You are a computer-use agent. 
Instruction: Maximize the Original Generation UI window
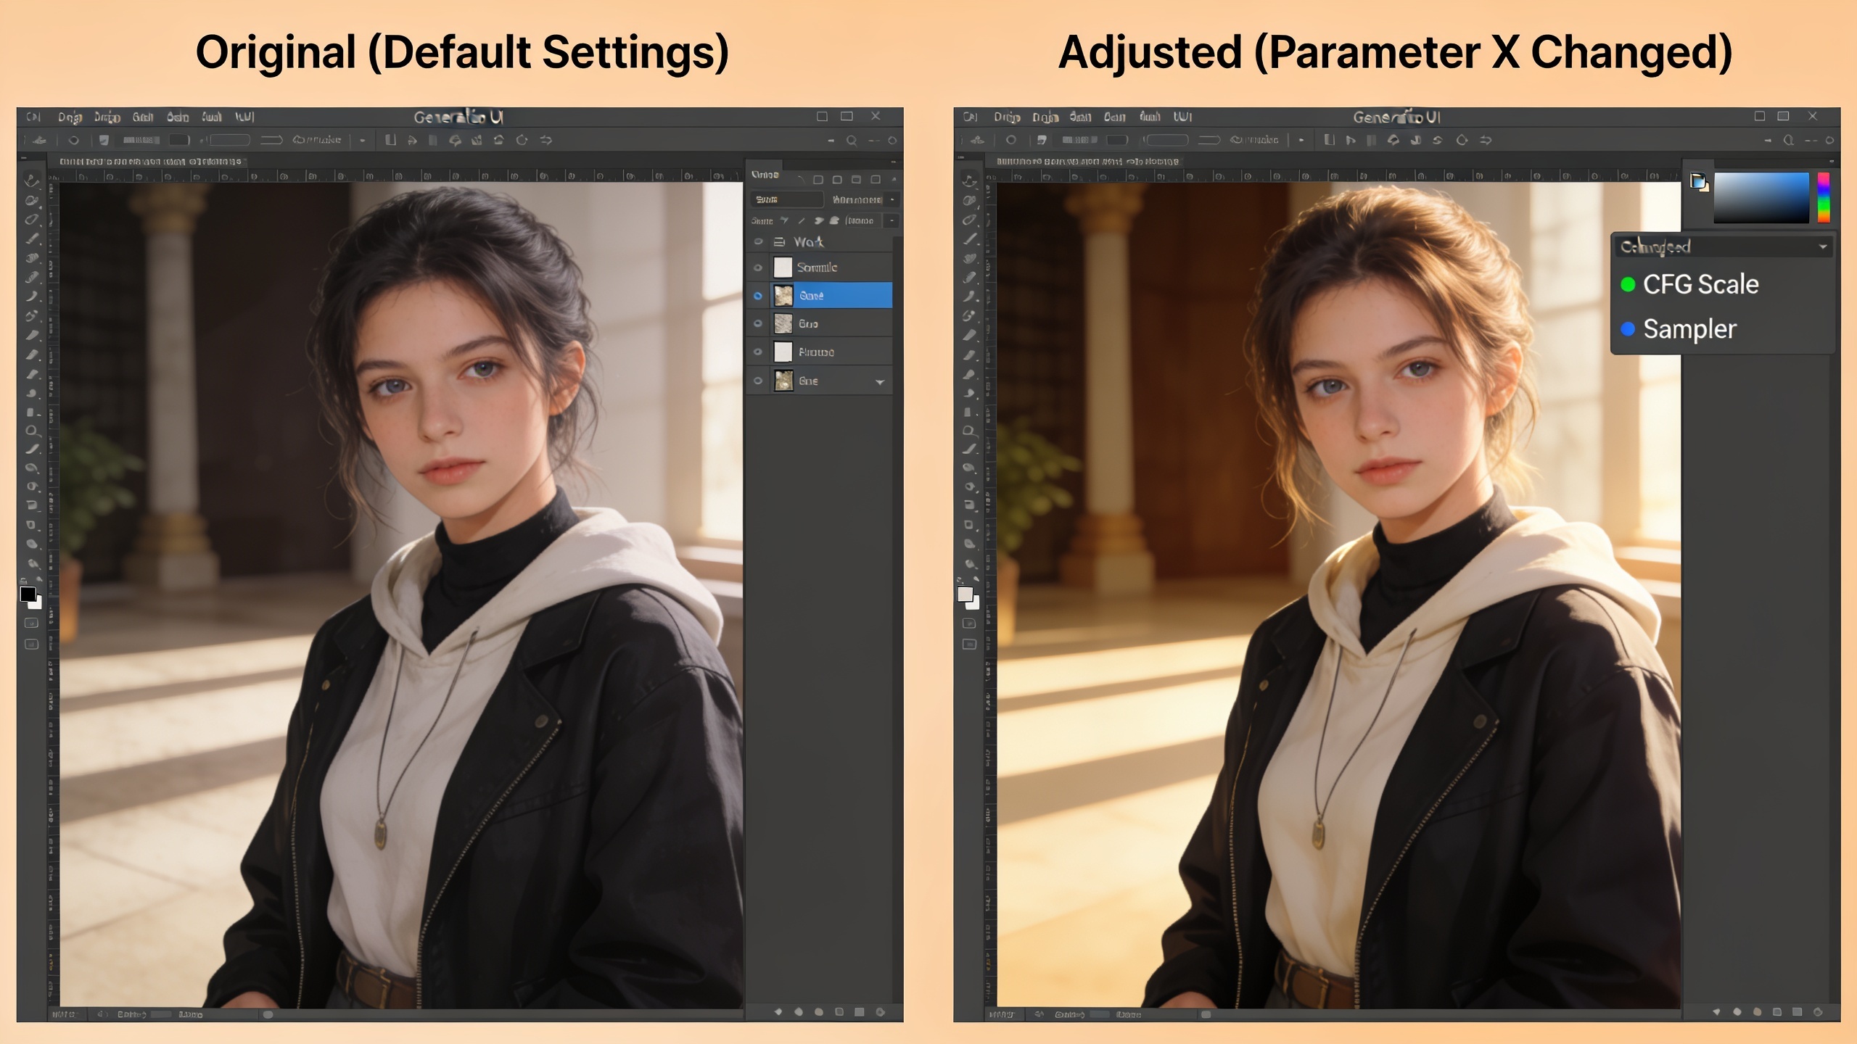pyautogui.click(x=847, y=116)
